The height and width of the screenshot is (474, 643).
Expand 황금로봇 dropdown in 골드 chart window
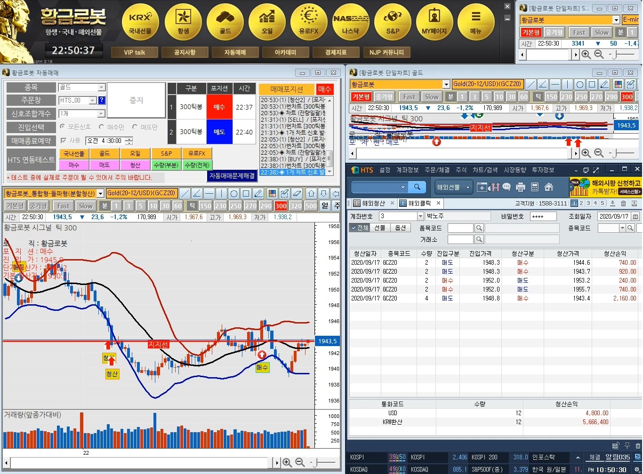tap(446, 84)
